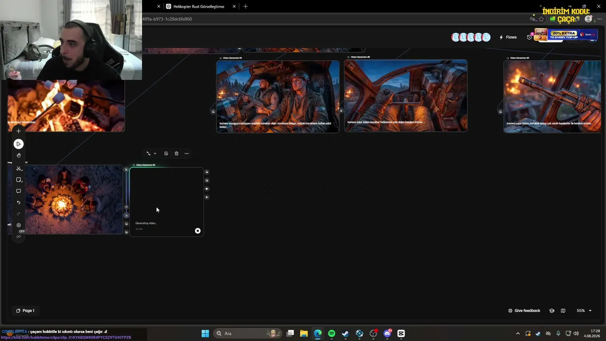The image size is (606, 341).
Task: Open the two soldiers cockpit video thumbnail
Action: tap(278, 96)
